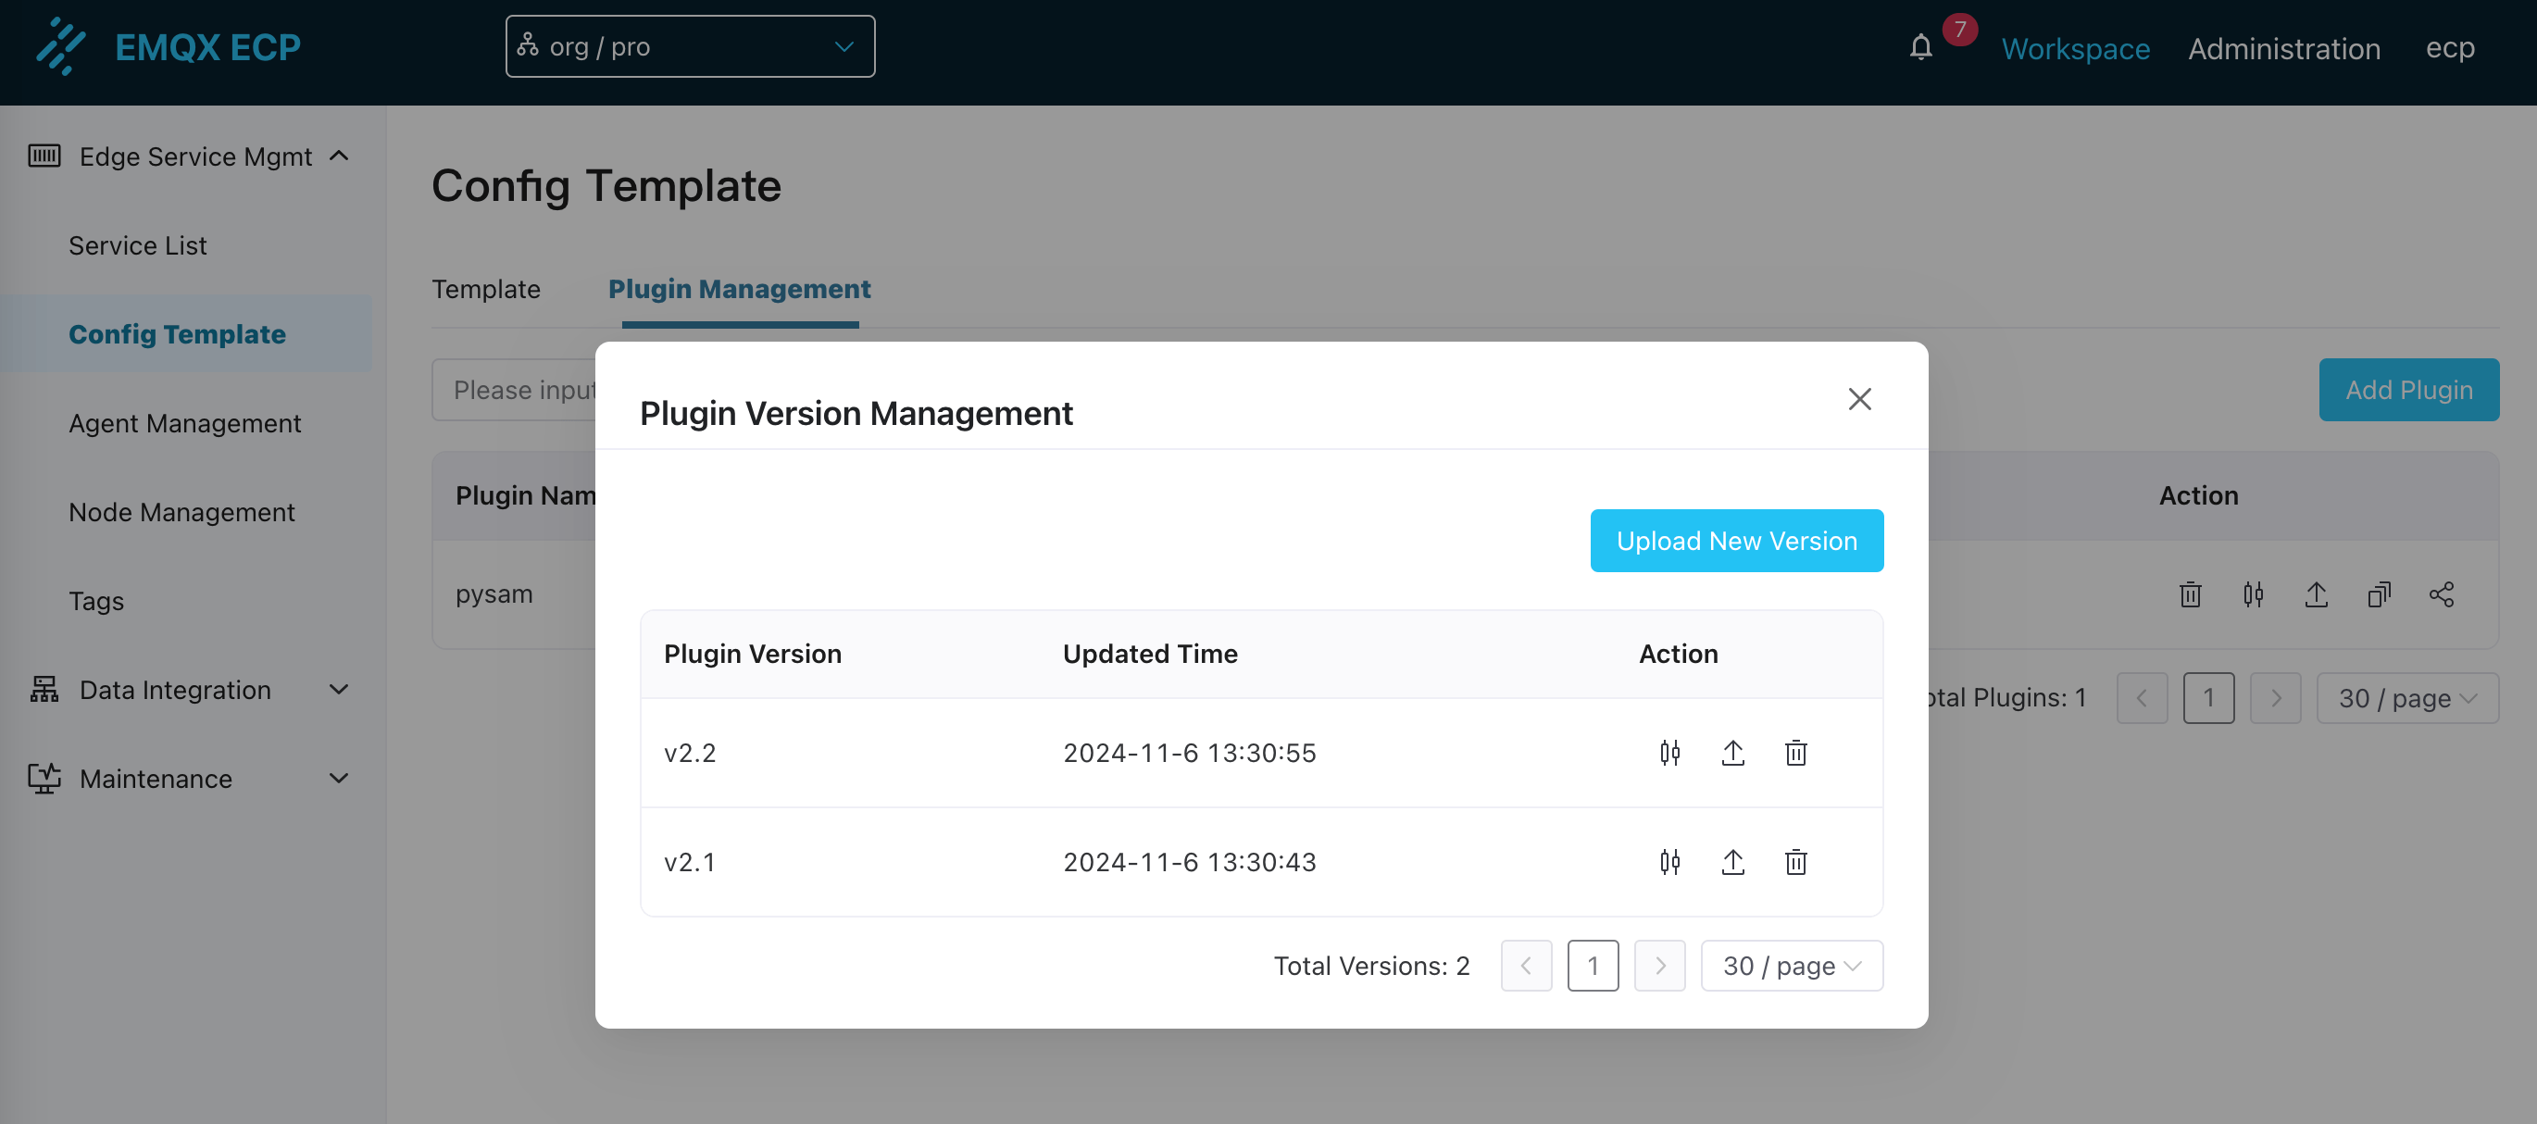Open Service List in the sidebar
This screenshot has width=2537, height=1124.
tap(138, 244)
